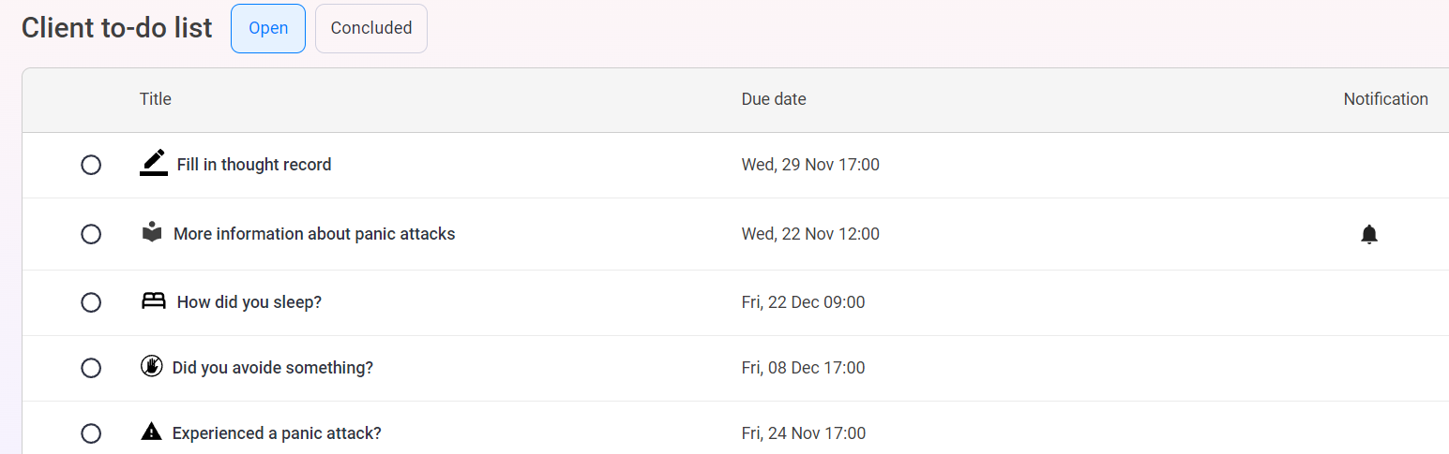Check off More information about panic attacks
The width and height of the screenshot is (1449, 454).
(x=91, y=234)
